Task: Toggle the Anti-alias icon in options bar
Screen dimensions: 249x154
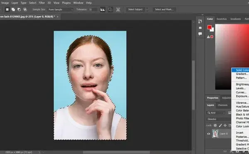Action: [x=103, y=10]
